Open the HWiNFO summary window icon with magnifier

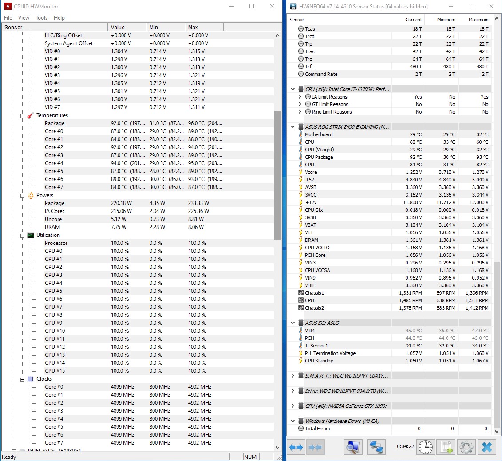(x=353, y=447)
